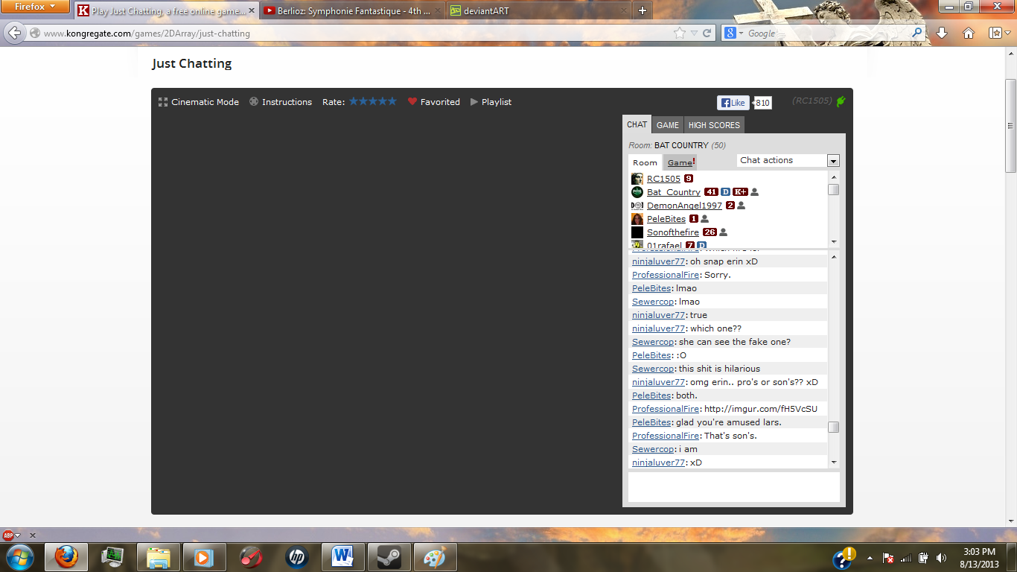Close the add-on bar with the x
This screenshot has width=1017, height=572.
(33, 536)
